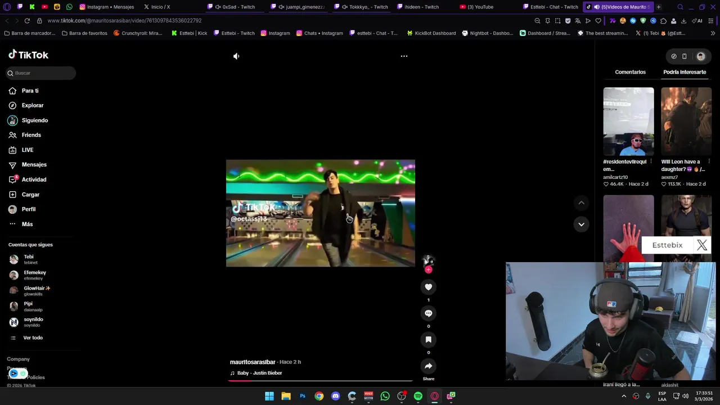Screen dimensions: 720x405
Task: Click the TikTok logo
Action: point(28,55)
